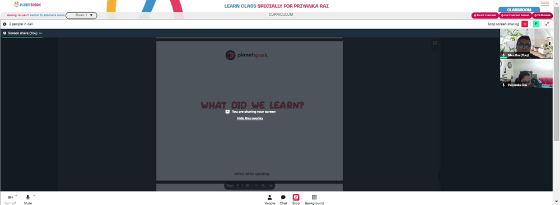This screenshot has height=205, width=560.
Task: Zoom out the shared document
Action: coord(256,186)
